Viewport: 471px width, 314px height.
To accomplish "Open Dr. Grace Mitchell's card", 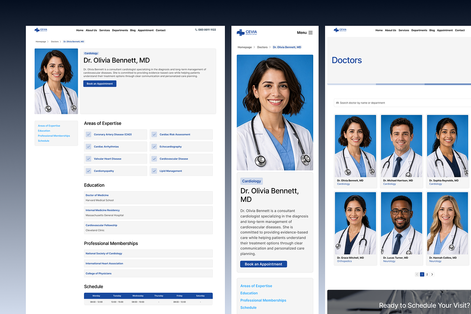I will click(356, 228).
